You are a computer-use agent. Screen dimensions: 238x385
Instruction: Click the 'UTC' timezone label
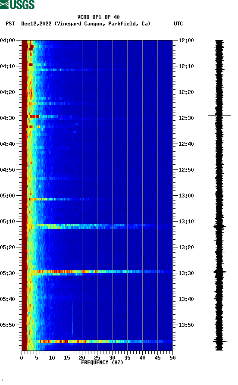[178, 24]
